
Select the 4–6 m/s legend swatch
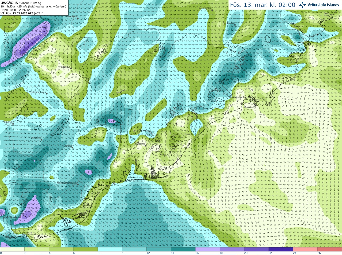[x=61, y=249]
